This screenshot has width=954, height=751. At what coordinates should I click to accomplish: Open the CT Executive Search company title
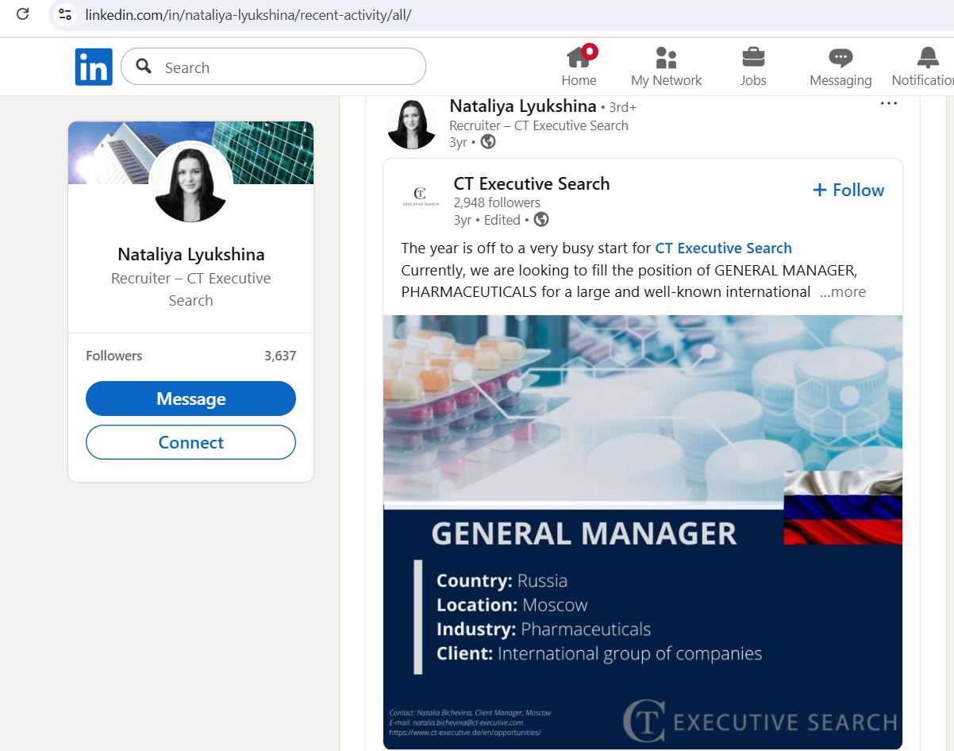[531, 183]
